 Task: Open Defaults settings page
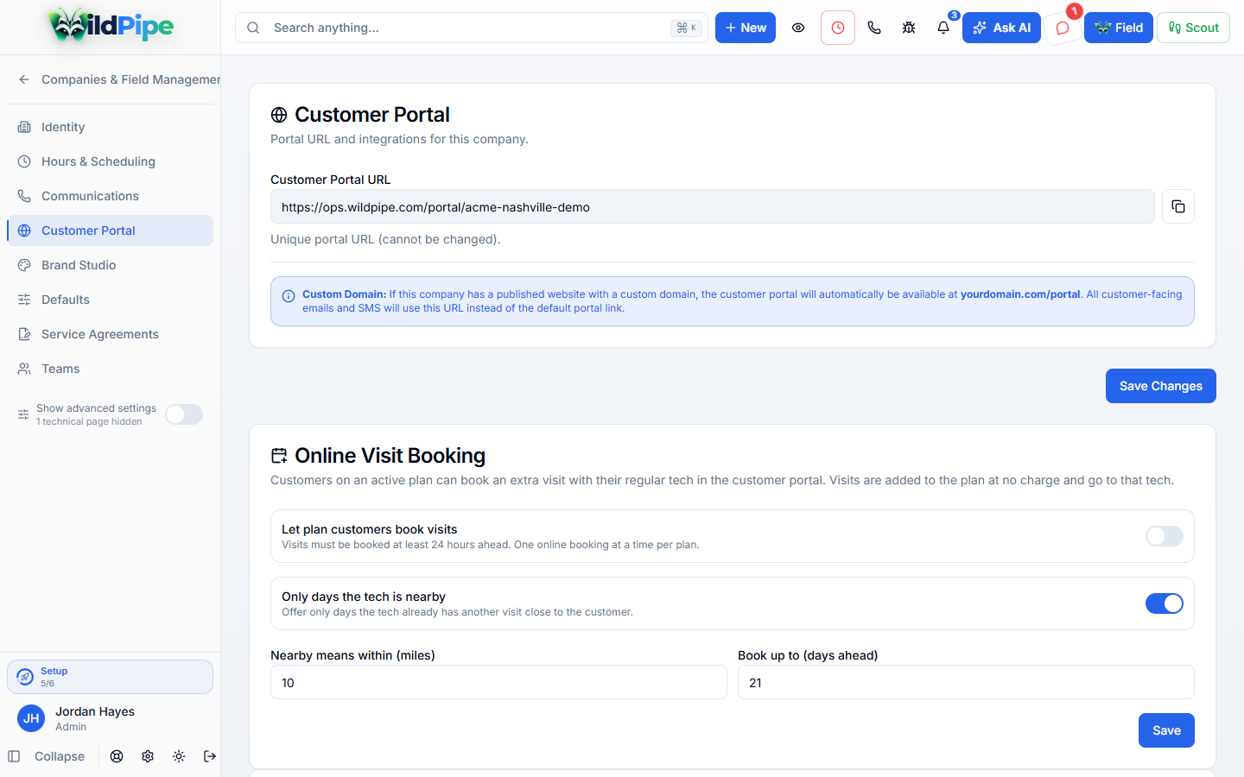pyautogui.click(x=110, y=300)
